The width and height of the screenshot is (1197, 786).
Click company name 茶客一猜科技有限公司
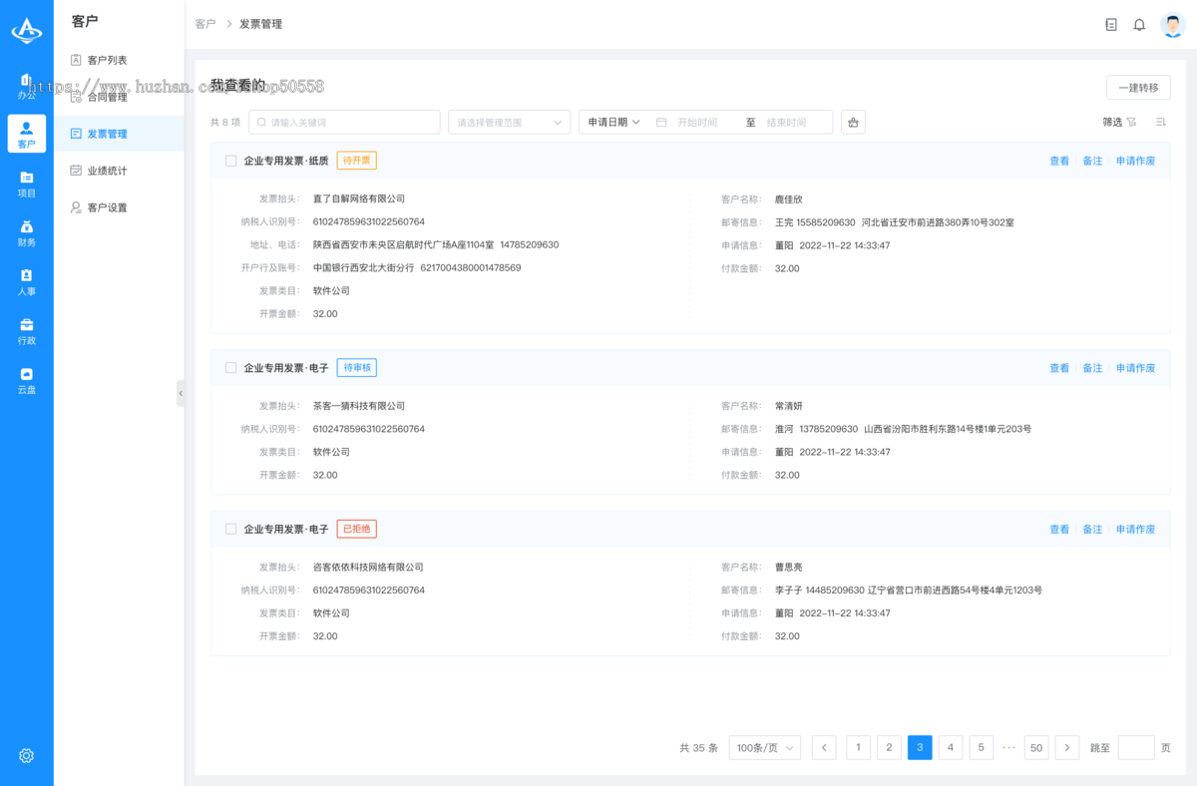[x=359, y=406]
